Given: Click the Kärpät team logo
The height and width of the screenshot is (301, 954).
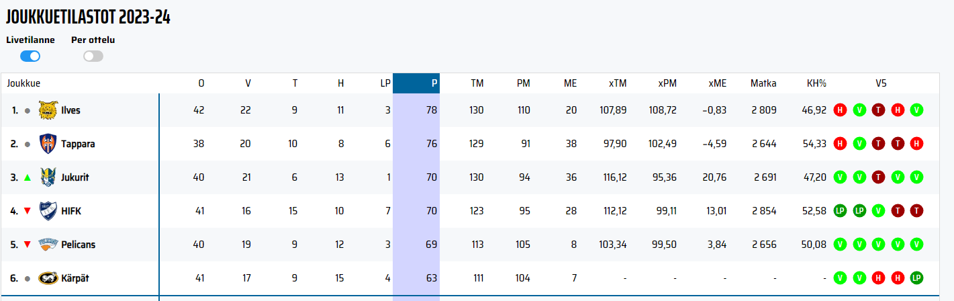Looking at the screenshot, I should (48, 278).
